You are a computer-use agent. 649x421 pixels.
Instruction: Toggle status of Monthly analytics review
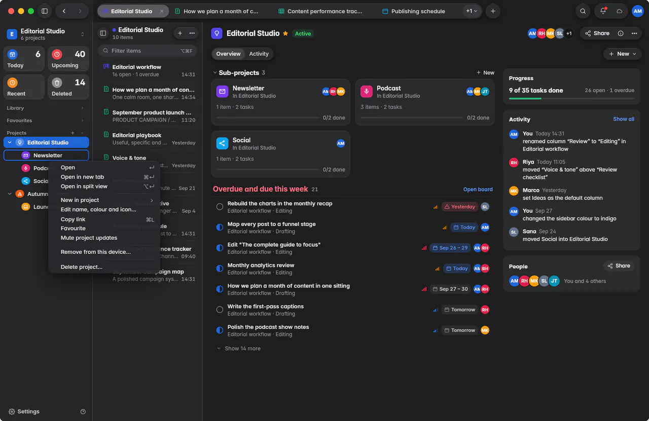point(220,269)
